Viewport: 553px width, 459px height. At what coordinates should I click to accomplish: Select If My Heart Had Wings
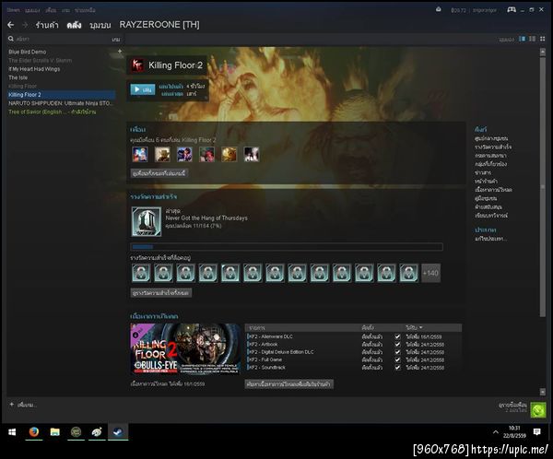click(x=34, y=69)
